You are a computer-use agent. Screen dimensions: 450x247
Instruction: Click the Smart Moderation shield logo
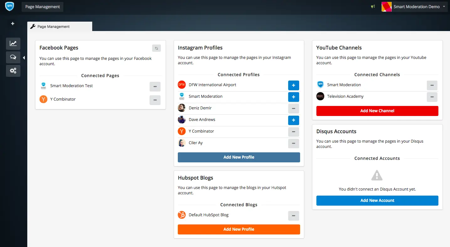pos(10,6)
